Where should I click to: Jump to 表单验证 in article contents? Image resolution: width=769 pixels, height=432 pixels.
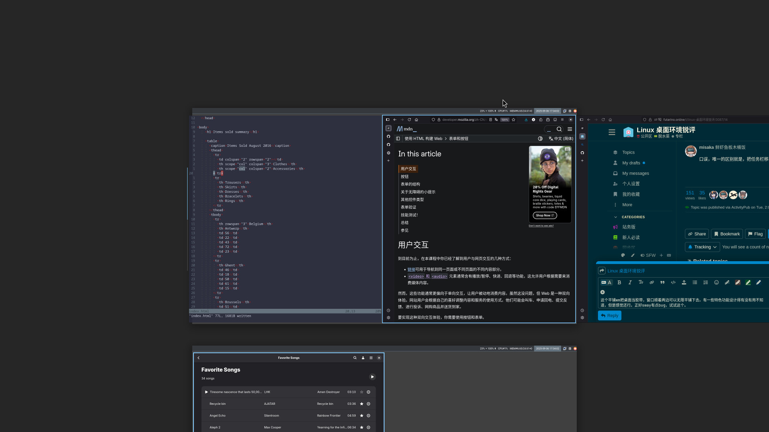(409, 207)
